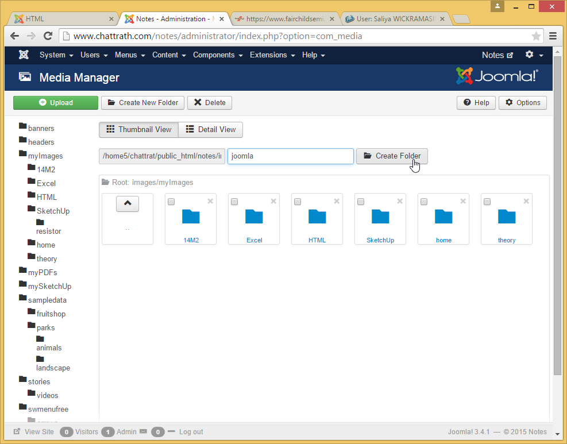
Task: Go up one level with the arrow button
Action: 128,203
